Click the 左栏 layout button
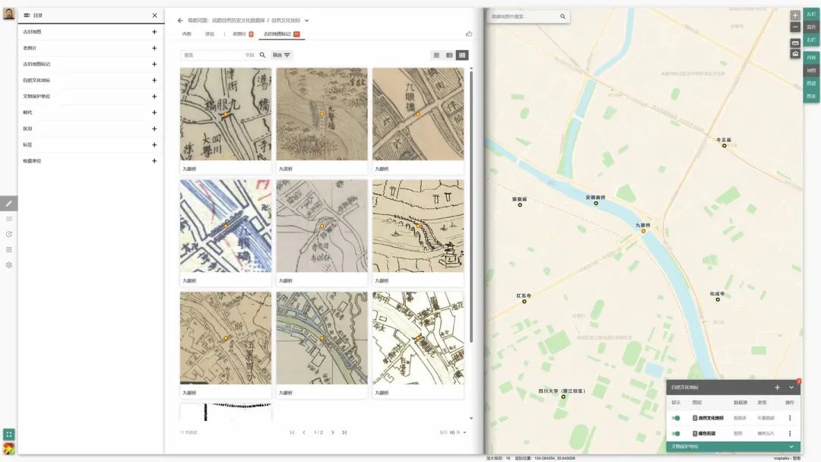Screen dimensions: 821x462 (811, 14)
